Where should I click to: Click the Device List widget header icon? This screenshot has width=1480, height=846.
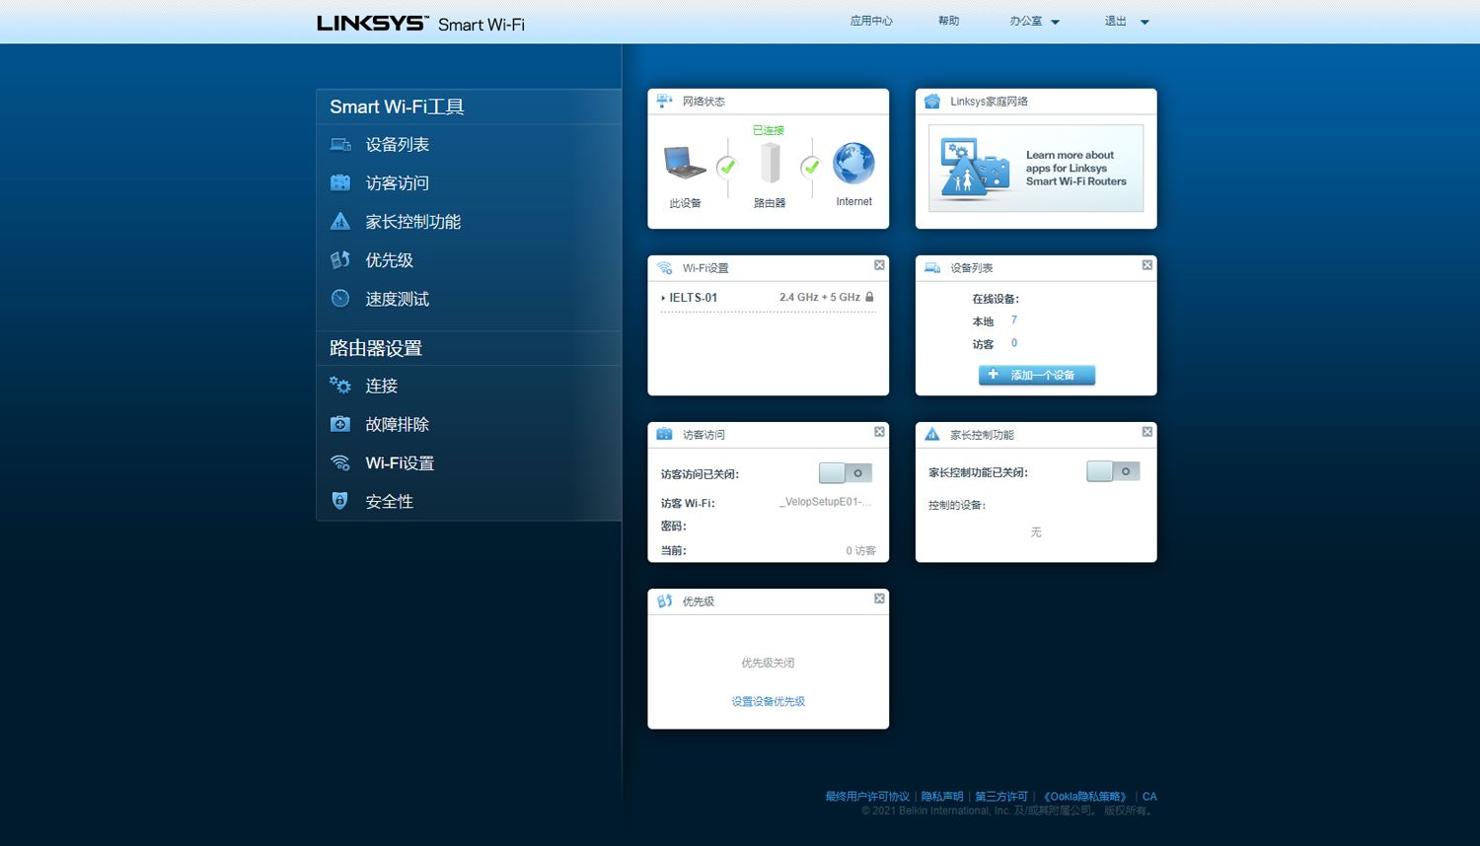click(932, 268)
